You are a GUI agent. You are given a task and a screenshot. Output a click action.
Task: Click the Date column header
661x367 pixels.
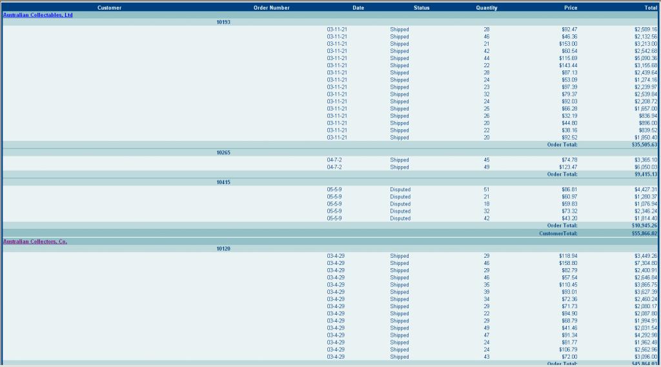click(x=358, y=8)
